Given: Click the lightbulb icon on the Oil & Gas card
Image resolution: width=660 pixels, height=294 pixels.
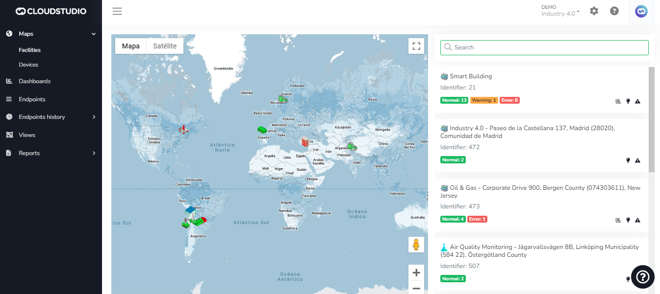Looking at the screenshot, I should [628, 220].
